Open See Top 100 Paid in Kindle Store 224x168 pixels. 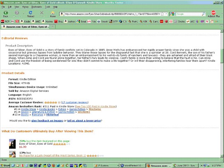pyautogui.click(x=96, y=106)
